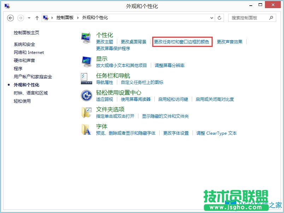Expand the breadcrumb arrow after 控制面板
The height and width of the screenshot is (213, 284).
[77, 18]
